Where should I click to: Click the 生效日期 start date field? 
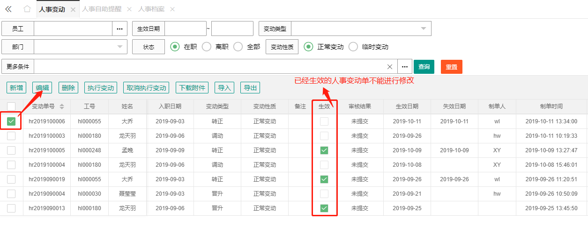[186, 28]
